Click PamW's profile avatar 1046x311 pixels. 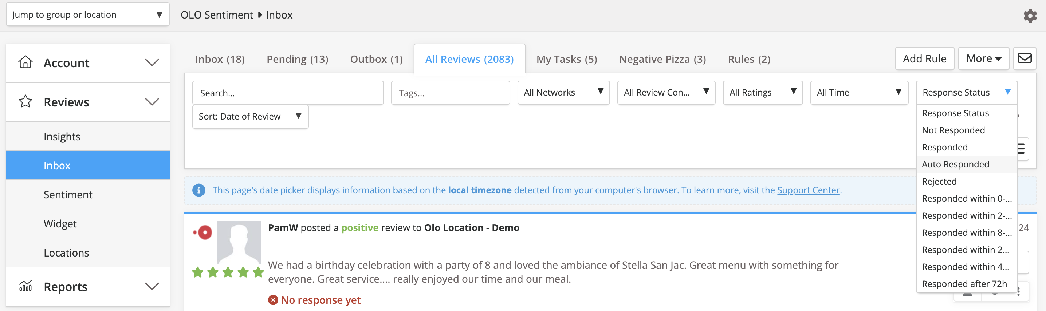(239, 242)
